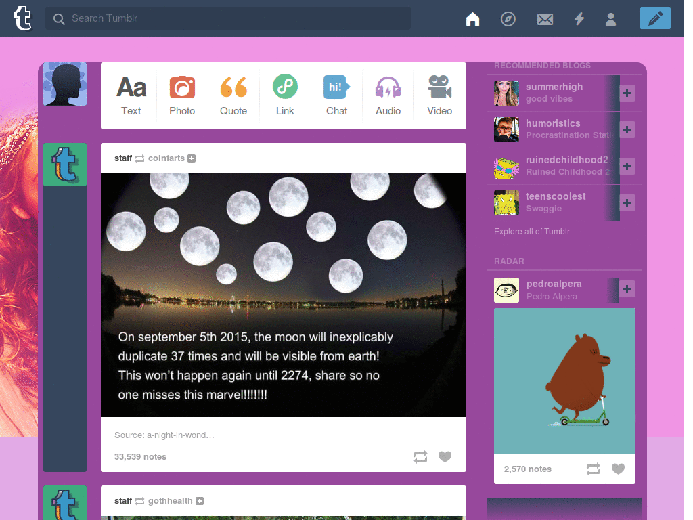Open the summerhigh recommended blog
The image size is (693, 520).
(554, 87)
